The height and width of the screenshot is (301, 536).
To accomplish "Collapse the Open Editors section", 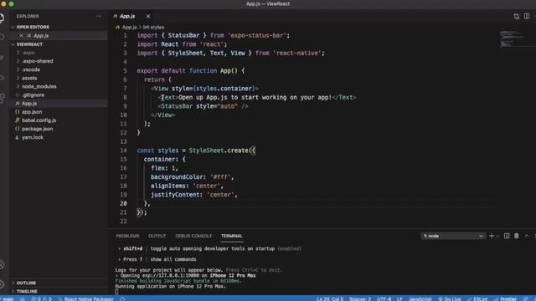I will 33,27.
